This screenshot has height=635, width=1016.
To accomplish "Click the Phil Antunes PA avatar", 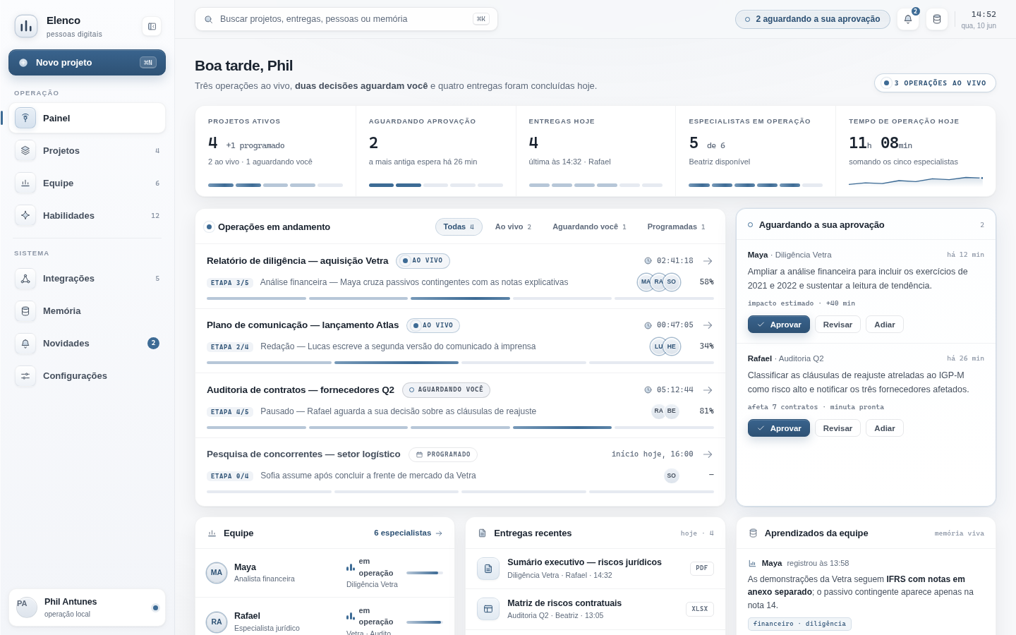I will (27, 607).
